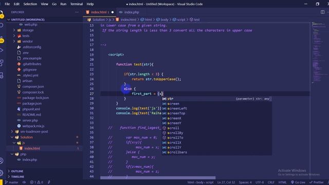Image resolution: width=329 pixels, height=185 pixels.
Task: Click the master branch status bar item
Action: coord(11,182)
